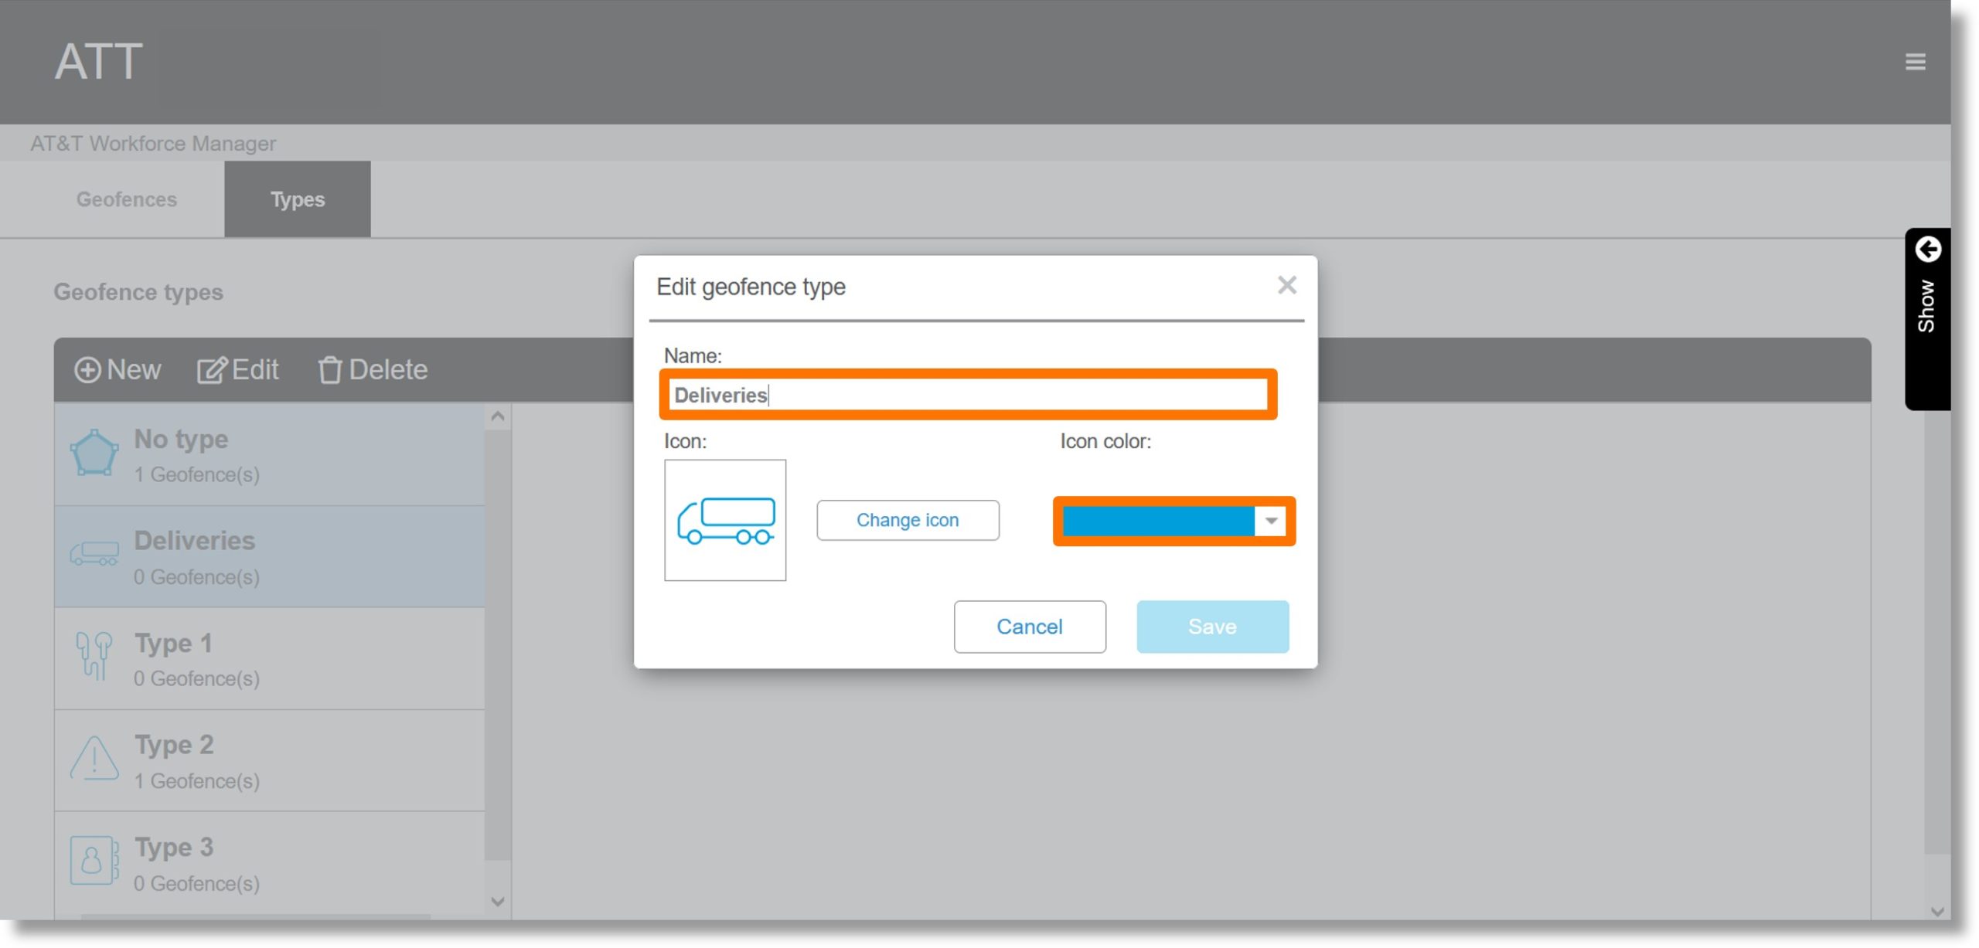Select the Deliveries row in the list
1979x948 pixels.
[270, 557]
